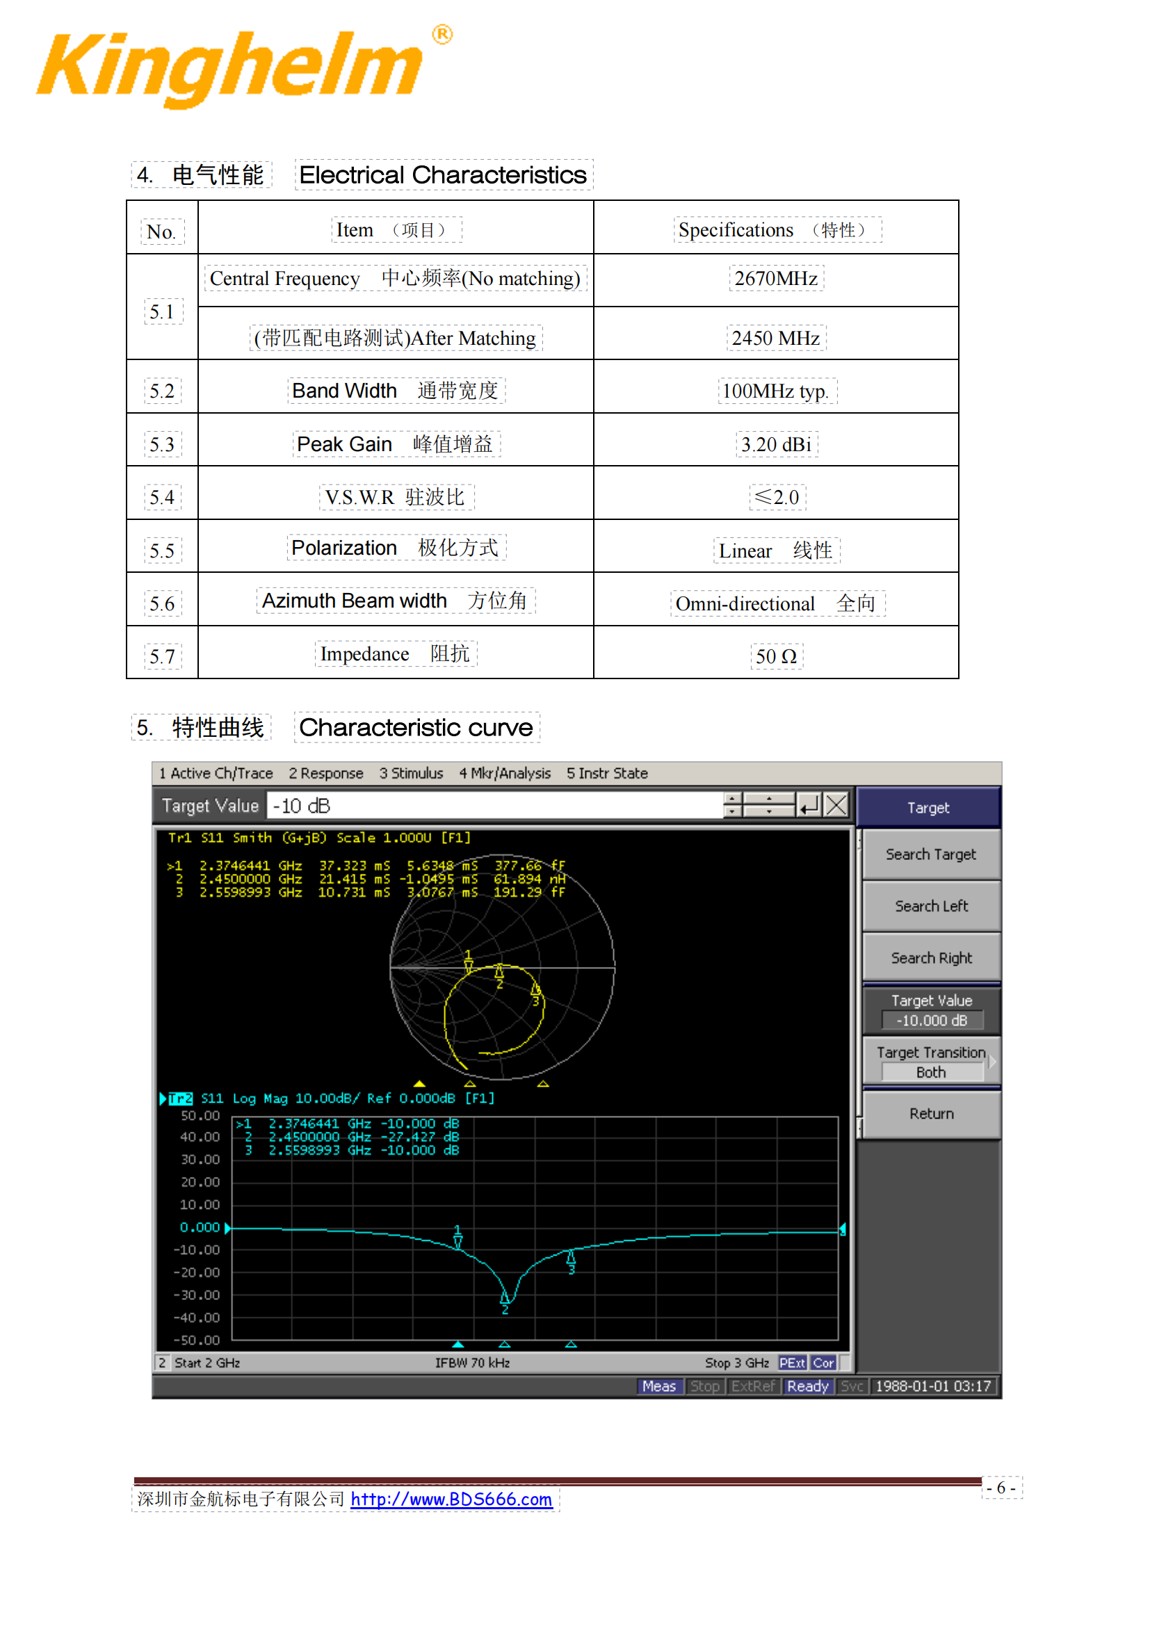Image resolution: width=1150 pixels, height=1626 pixels.
Task: Click the PExt status indicator
Action: (793, 1363)
